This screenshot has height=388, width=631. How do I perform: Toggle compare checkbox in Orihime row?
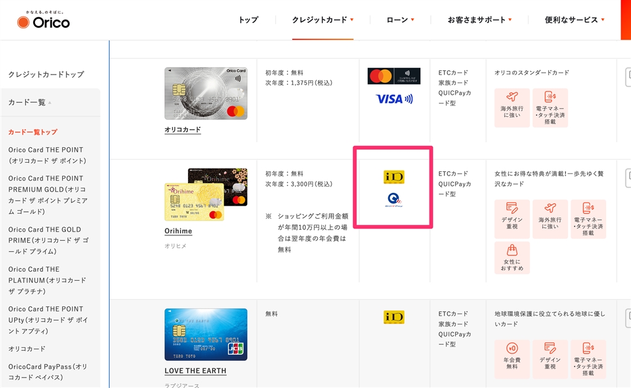click(x=628, y=179)
